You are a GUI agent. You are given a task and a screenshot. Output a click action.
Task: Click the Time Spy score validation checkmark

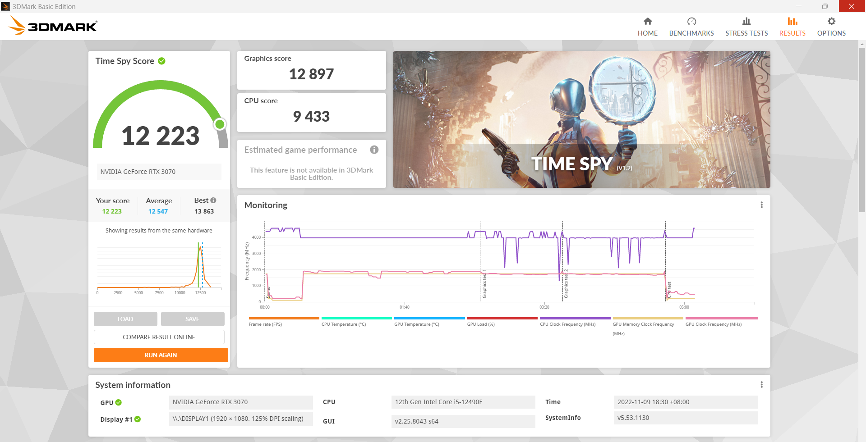[161, 61]
